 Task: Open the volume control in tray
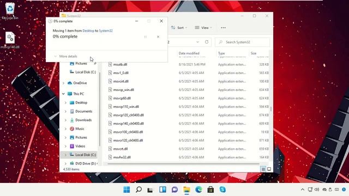317,189
